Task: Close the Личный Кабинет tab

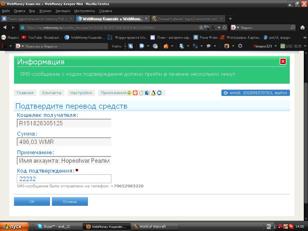Action: (x=221, y=19)
